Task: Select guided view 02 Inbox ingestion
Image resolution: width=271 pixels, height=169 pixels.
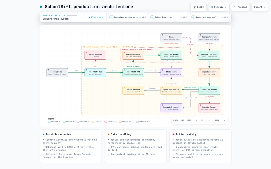Action: (169, 17)
